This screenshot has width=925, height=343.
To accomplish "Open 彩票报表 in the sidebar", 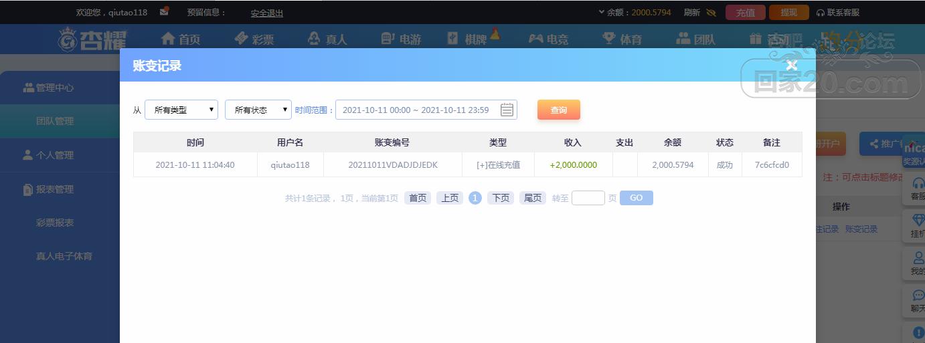I will point(55,223).
